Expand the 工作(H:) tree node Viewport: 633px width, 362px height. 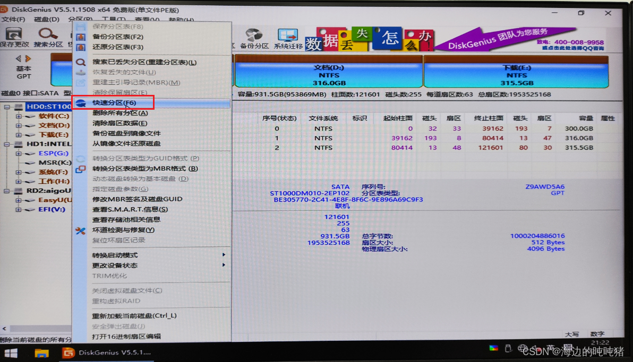click(19, 181)
